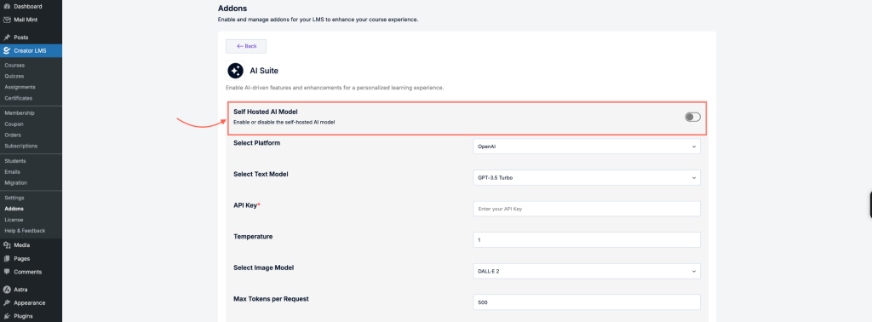Click the AI Suite sparkle logo

coord(235,71)
